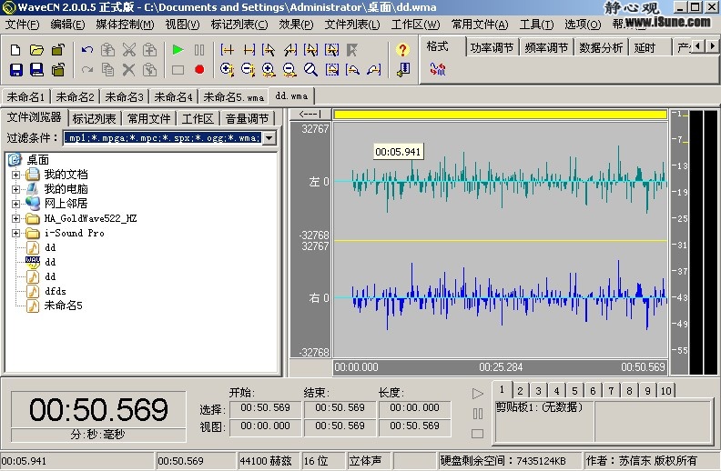
Task: Select the 未命名5 file in tree
Action: click(x=63, y=306)
